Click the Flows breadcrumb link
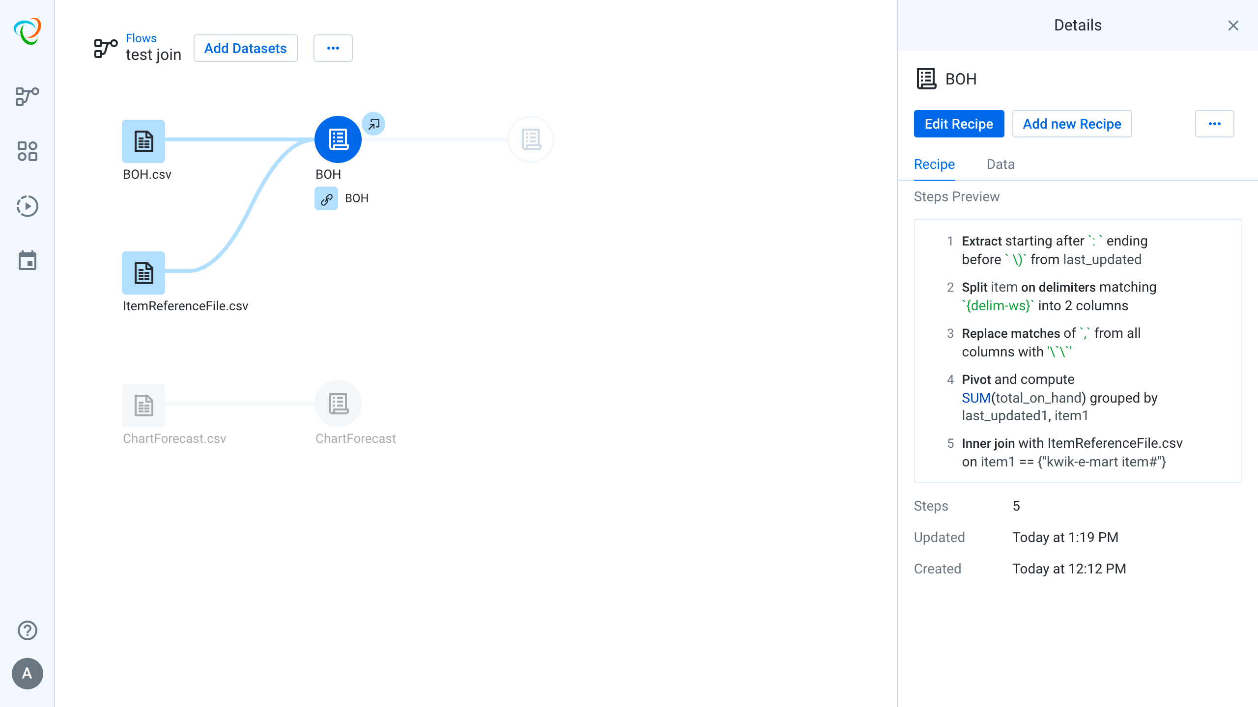1258x707 pixels. click(x=141, y=38)
